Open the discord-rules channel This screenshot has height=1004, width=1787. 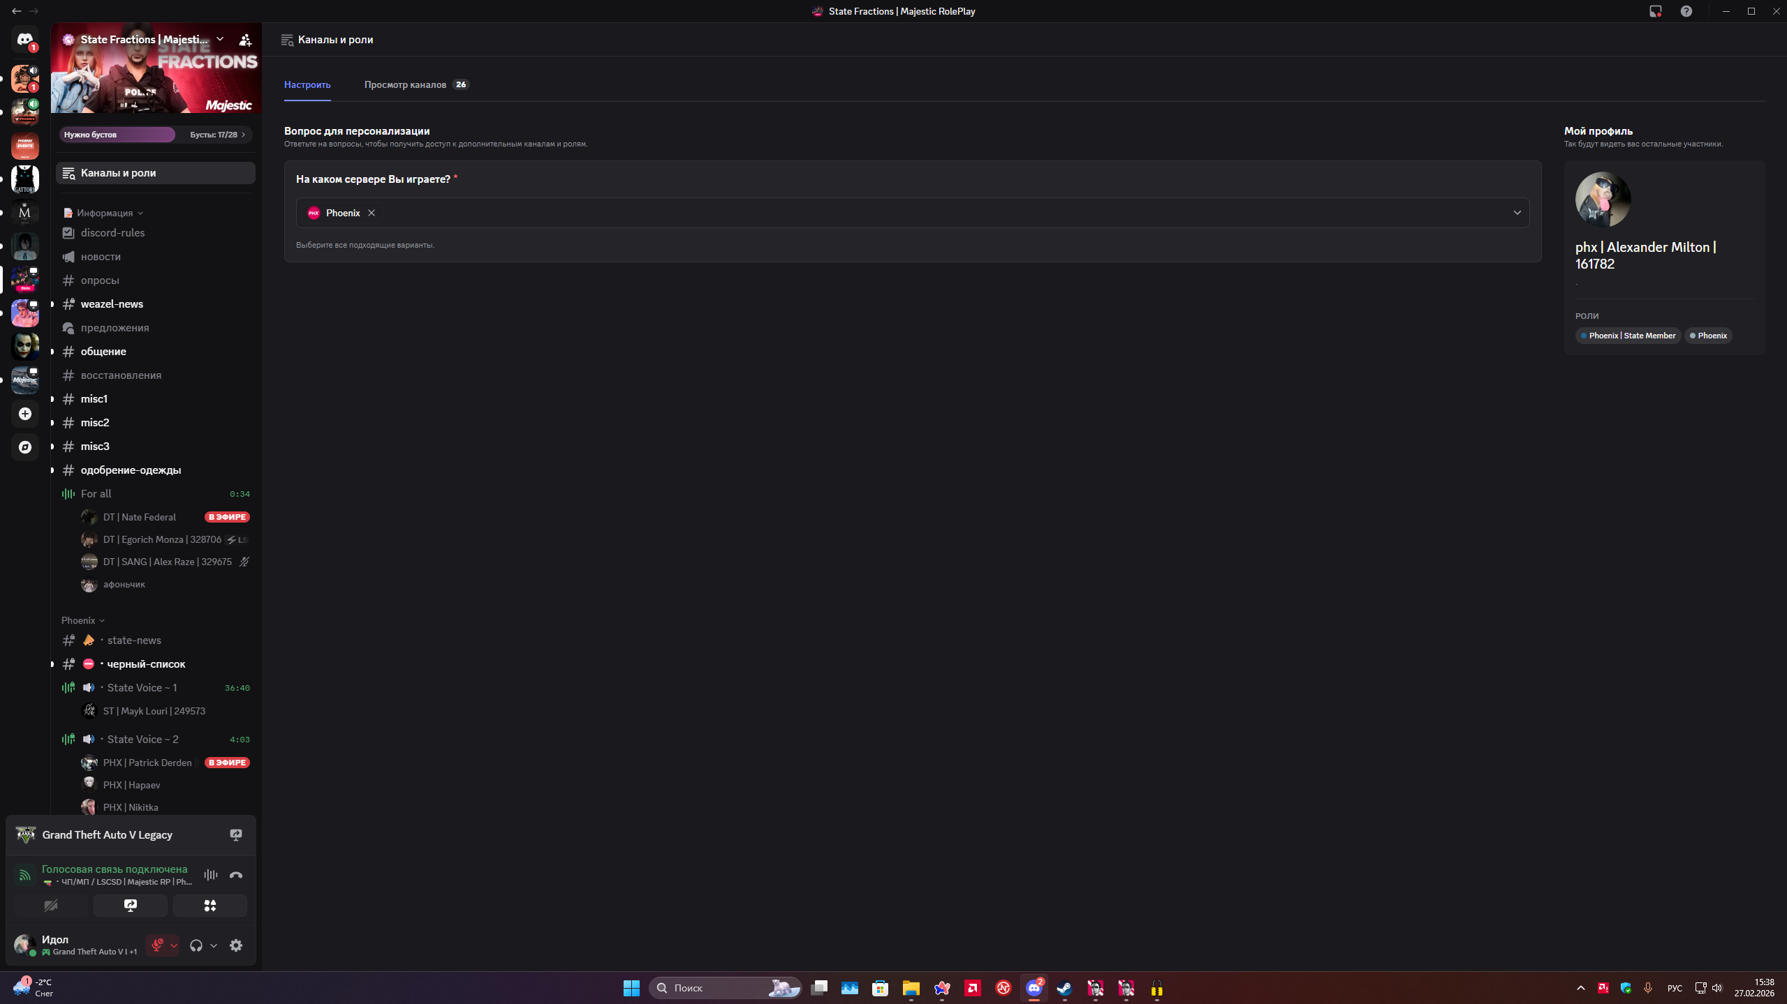(112, 233)
